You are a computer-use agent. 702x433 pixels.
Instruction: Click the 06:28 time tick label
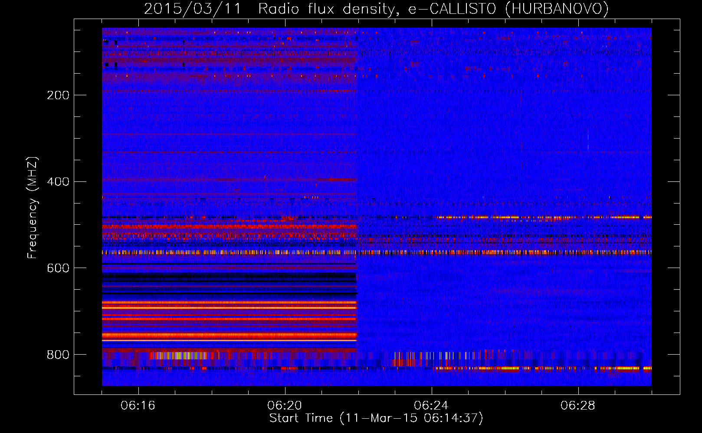(x=578, y=406)
